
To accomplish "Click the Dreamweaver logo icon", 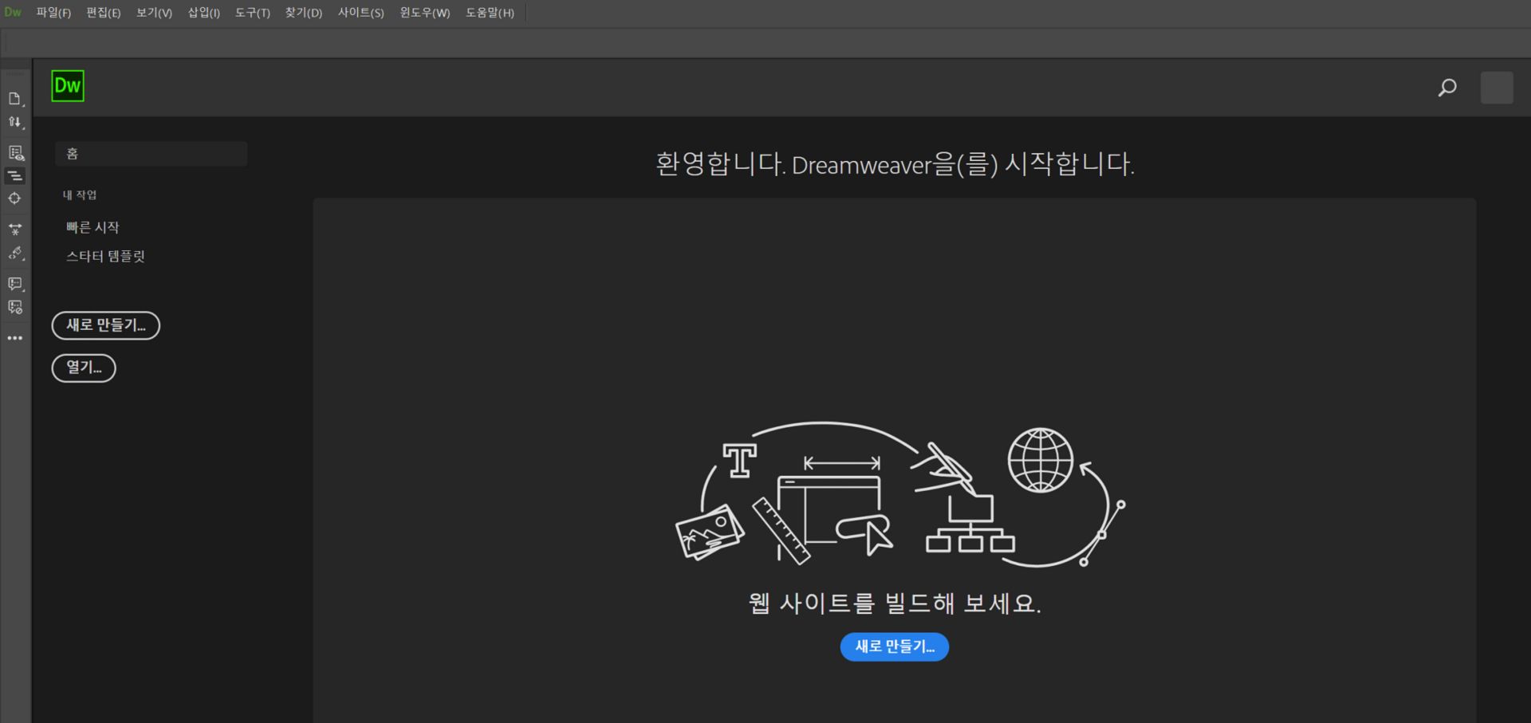I will pyautogui.click(x=68, y=86).
